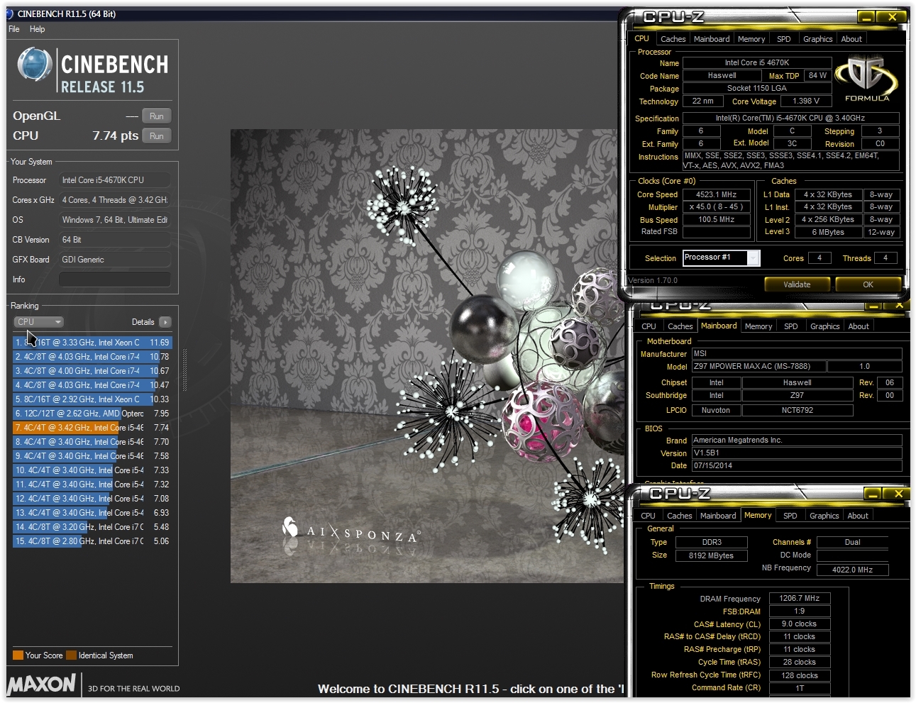
Task: Select ranking row 10 with score 7.33
Action: click(92, 470)
